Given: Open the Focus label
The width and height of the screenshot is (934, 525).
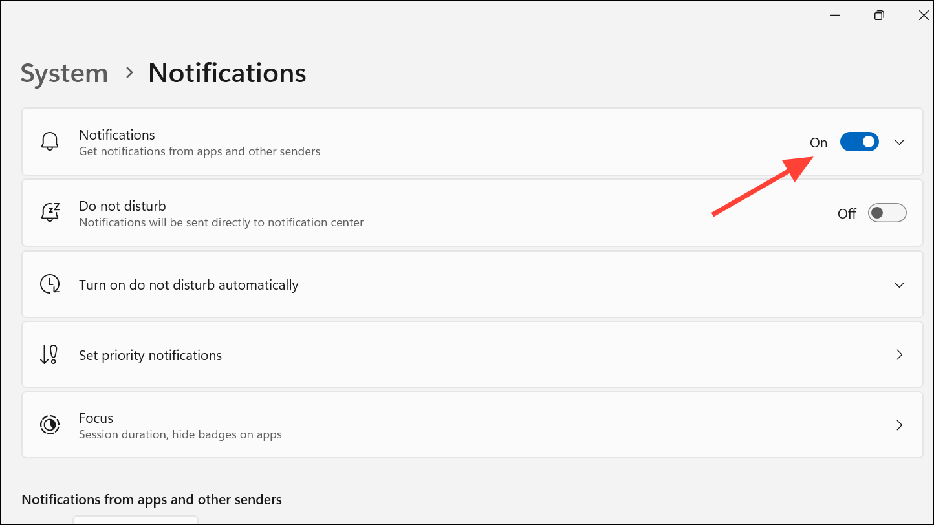Looking at the screenshot, I should [96, 418].
